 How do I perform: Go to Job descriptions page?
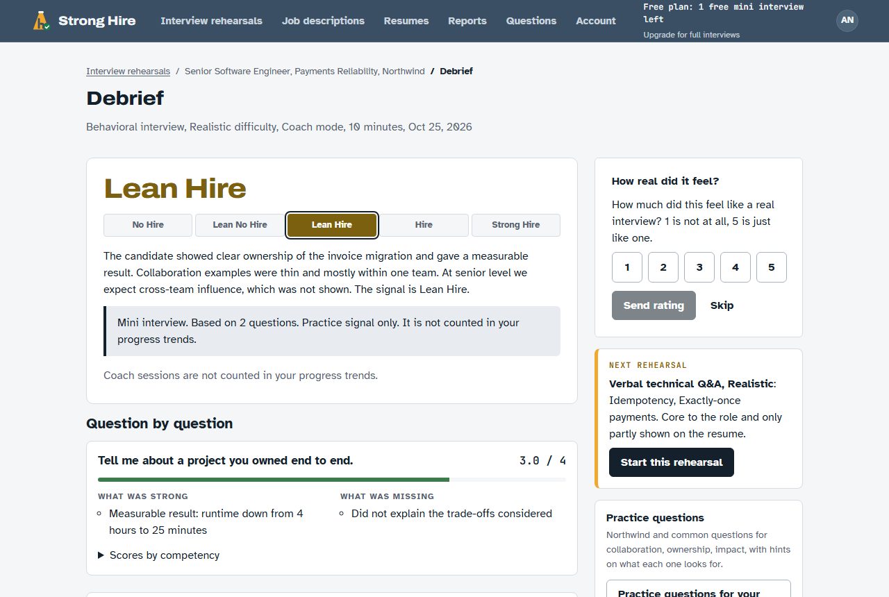pyautogui.click(x=323, y=21)
